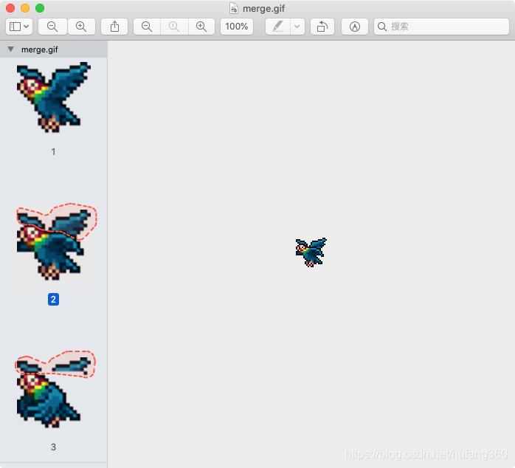Click the bird image in canvas
Viewport: 515px width, 468px height.
(311, 252)
